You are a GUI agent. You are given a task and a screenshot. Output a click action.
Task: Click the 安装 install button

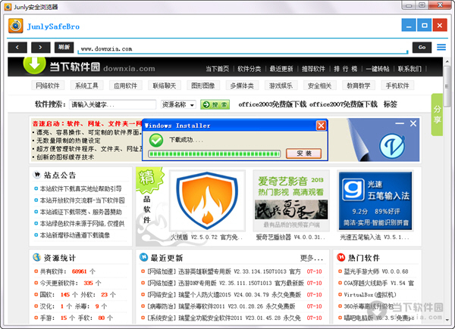point(304,154)
